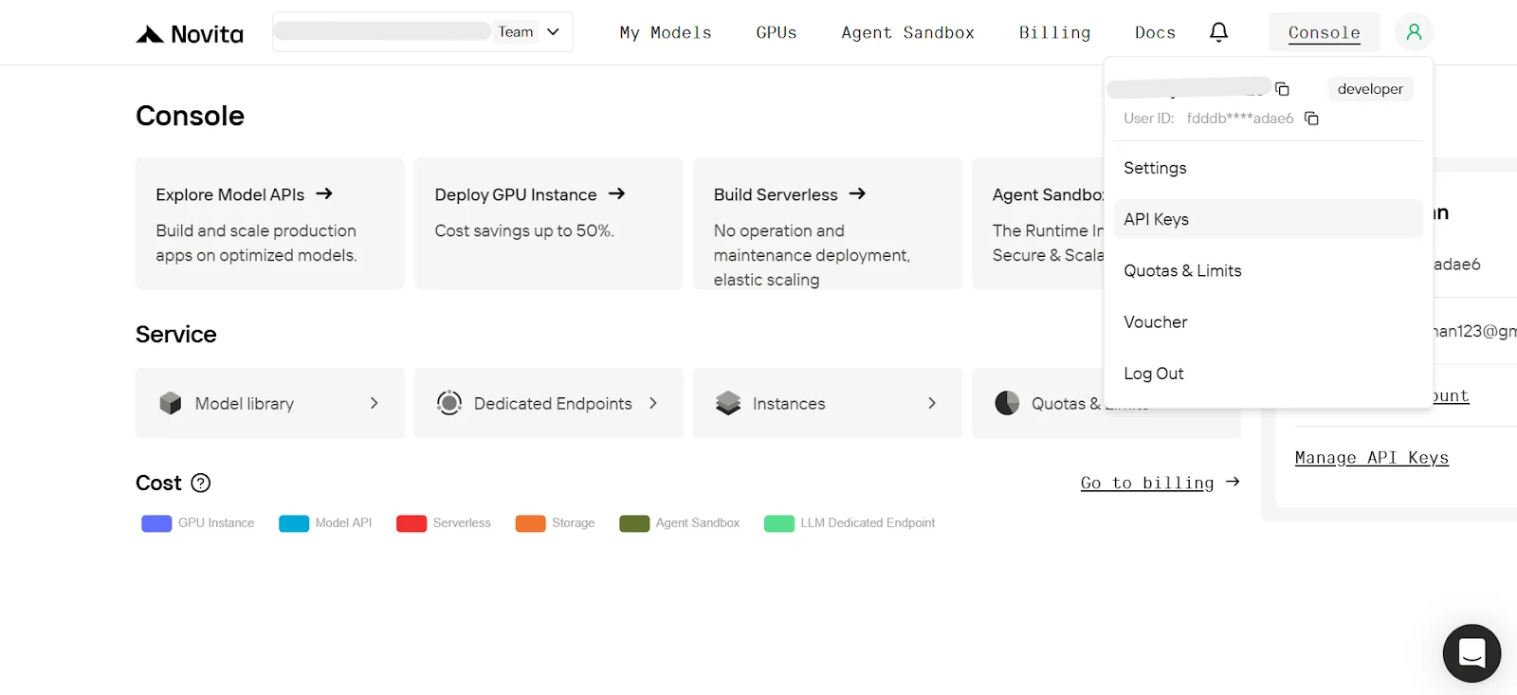Open the Deploy GPU Instance card
This screenshot has height=695, width=1517.
tap(548, 224)
